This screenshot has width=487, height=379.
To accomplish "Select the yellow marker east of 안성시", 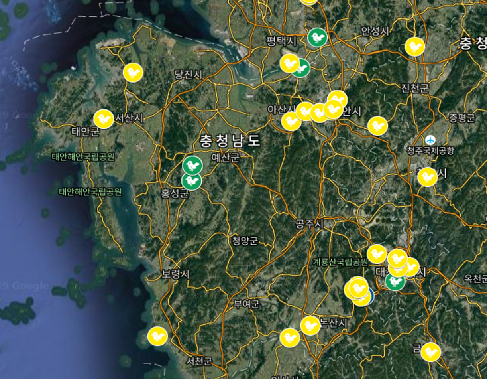I will tap(414, 47).
